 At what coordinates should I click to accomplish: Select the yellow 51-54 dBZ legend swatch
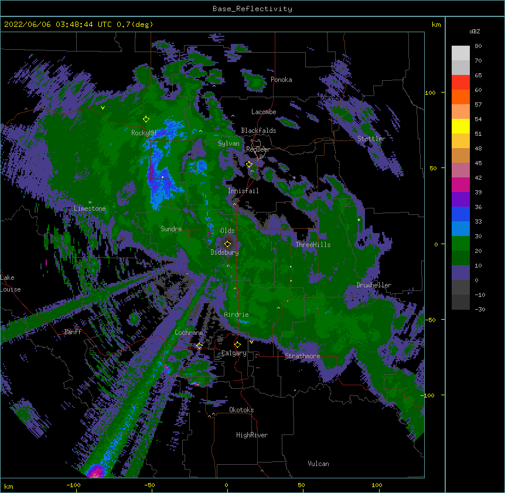pos(460,126)
